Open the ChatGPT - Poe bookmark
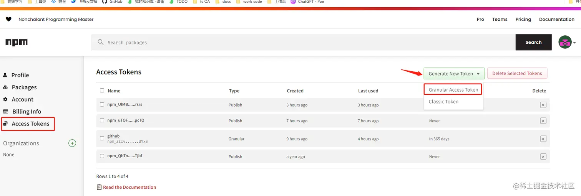The width and height of the screenshot is (581, 196). tap(307, 2)
